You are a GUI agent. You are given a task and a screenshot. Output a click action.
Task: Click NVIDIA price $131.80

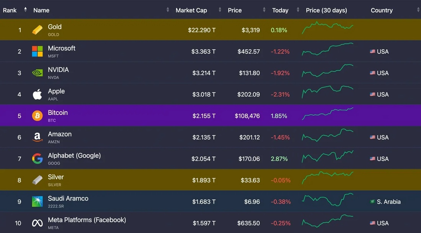[x=250, y=73]
